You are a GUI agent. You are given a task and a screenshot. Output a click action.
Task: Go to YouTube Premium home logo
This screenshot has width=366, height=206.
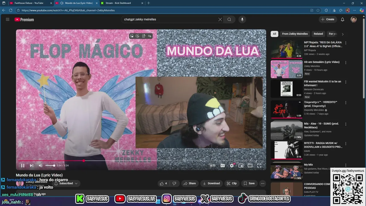click(x=24, y=19)
